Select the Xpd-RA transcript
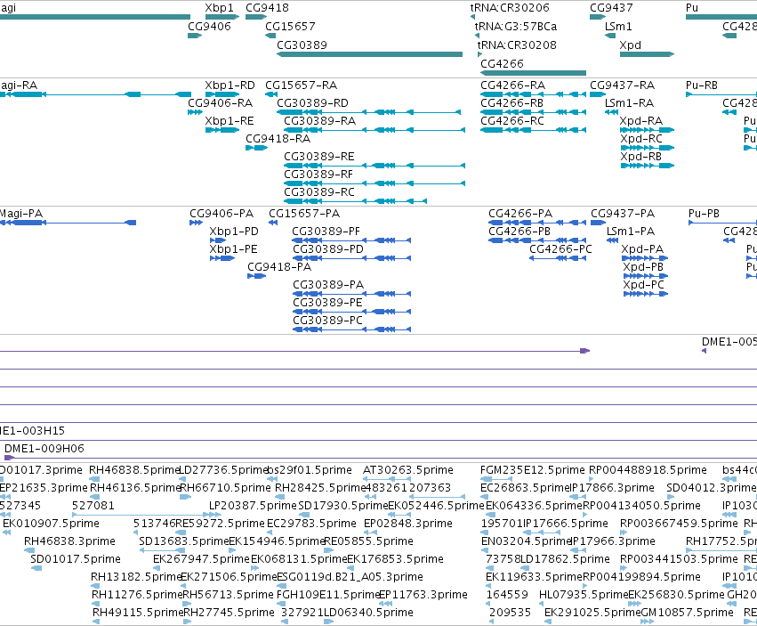This screenshot has height=626, width=757. 647,130
